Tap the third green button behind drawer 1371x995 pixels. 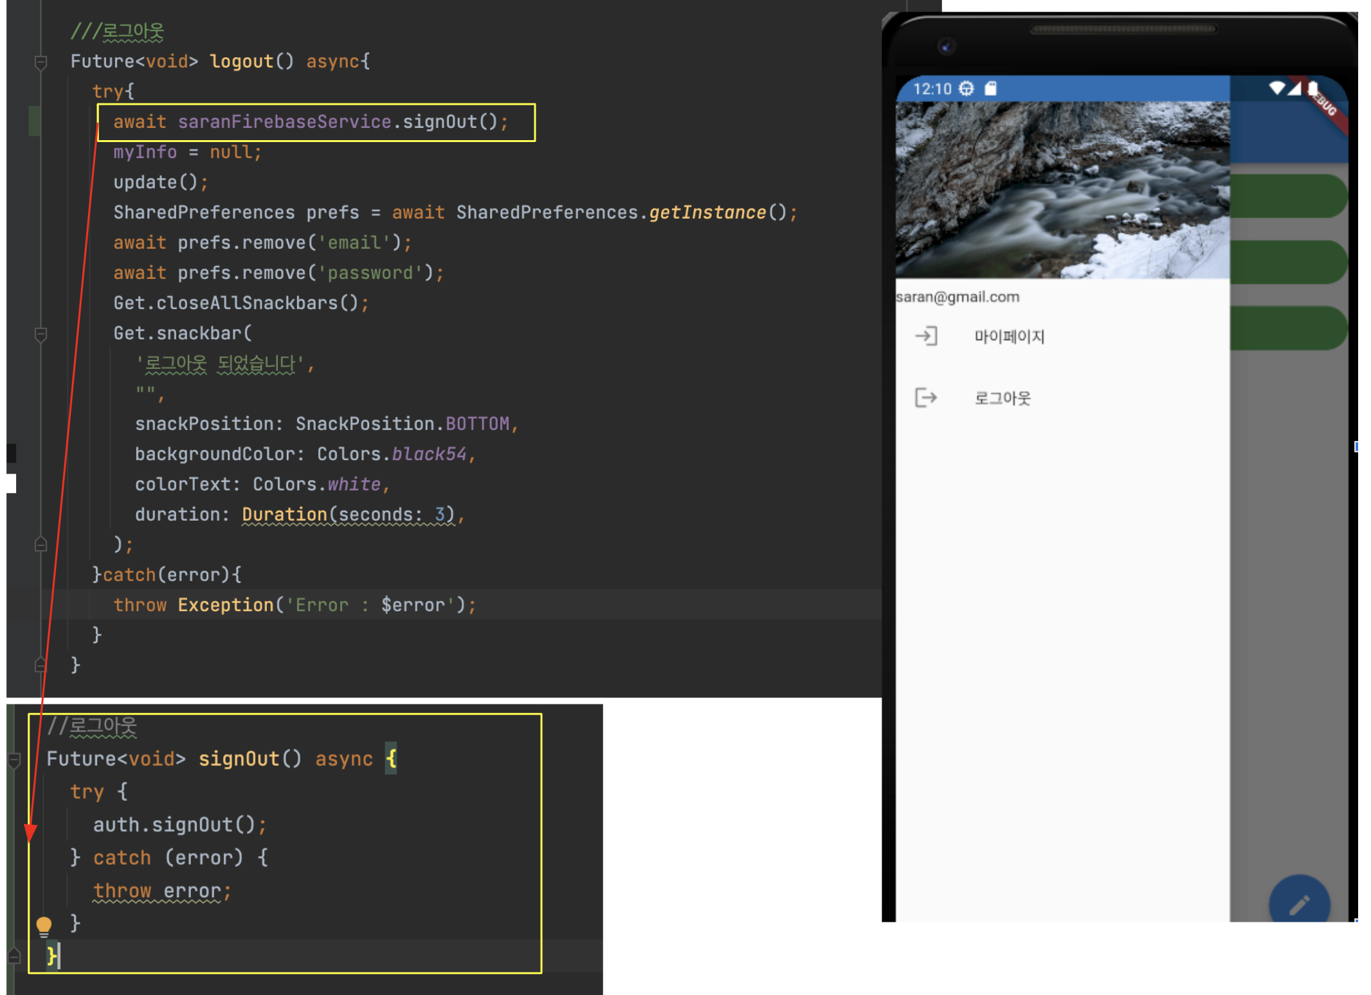[x=1288, y=328]
